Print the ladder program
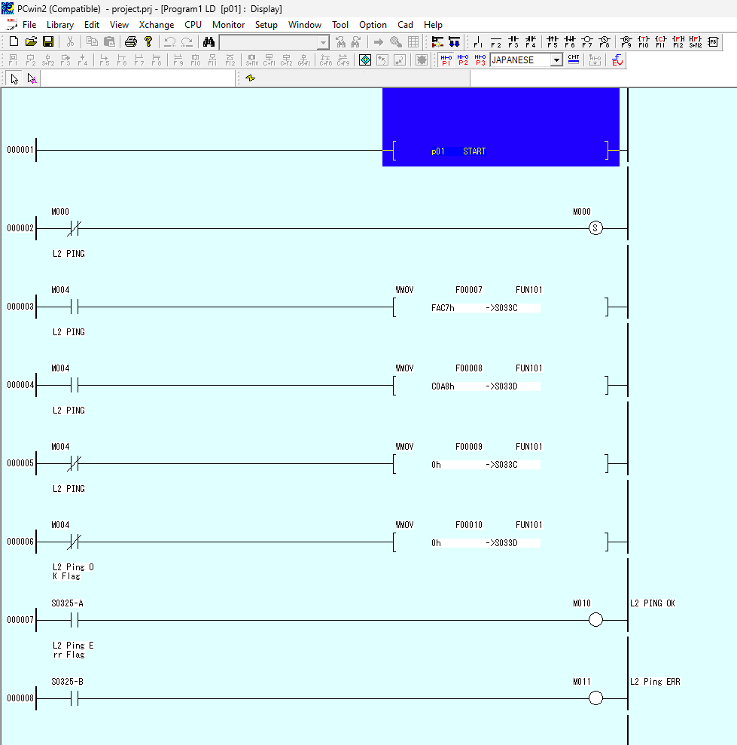The image size is (737, 745). coord(130,42)
